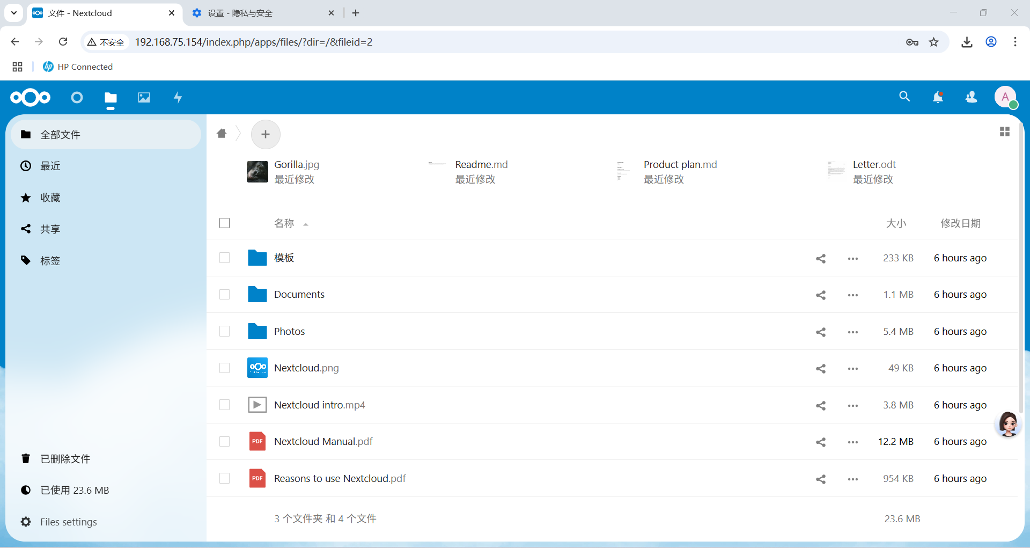Open a new browser tab
Image resolution: width=1030 pixels, height=548 pixels.
click(x=356, y=13)
